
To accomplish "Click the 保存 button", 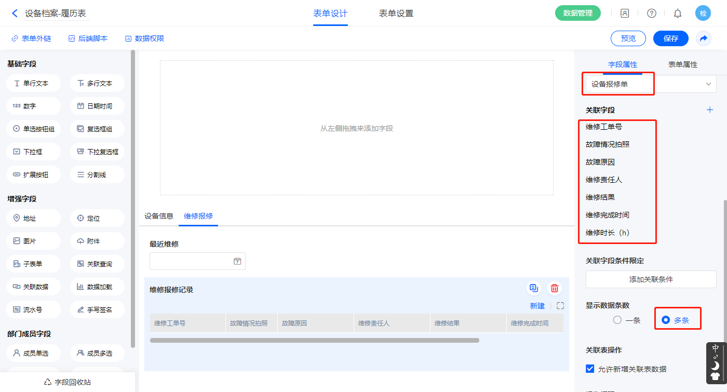I will point(670,38).
